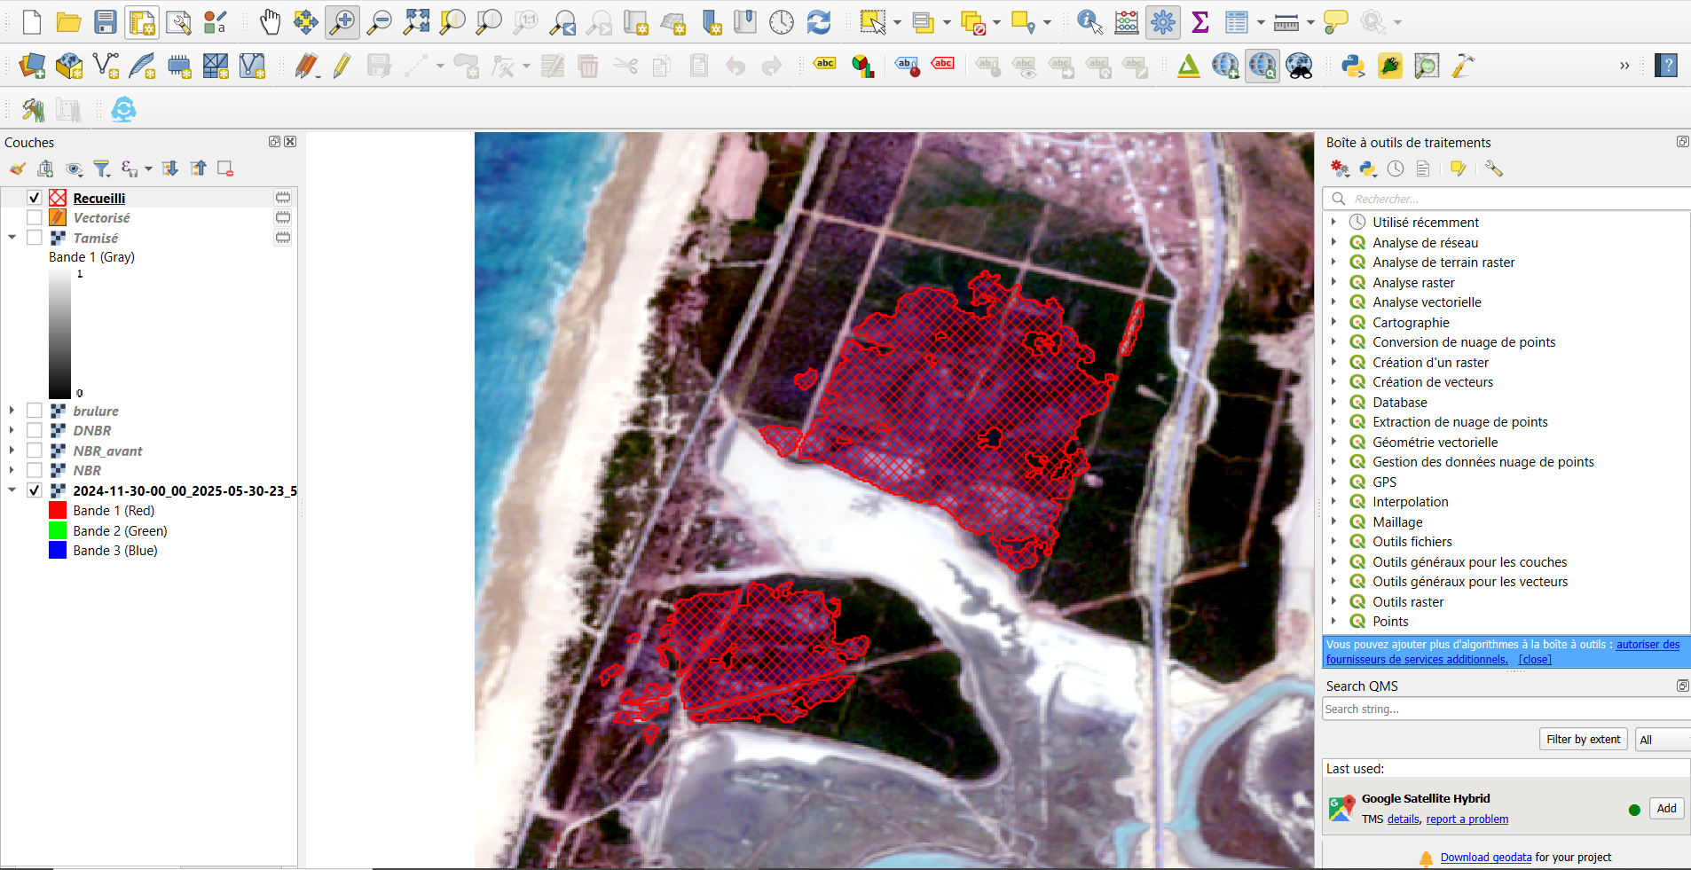The image size is (1691, 870).
Task: Hide the Recueilli layer
Action: pyautogui.click(x=35, y=198)
